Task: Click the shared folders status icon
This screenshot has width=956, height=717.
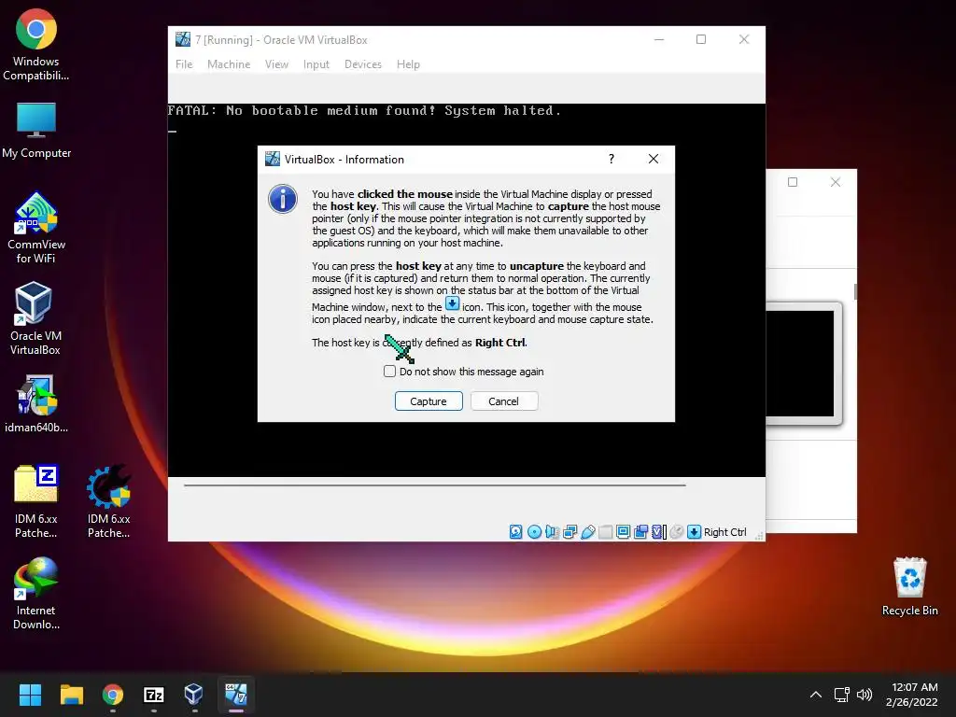Action: click(x=605, y=532)
